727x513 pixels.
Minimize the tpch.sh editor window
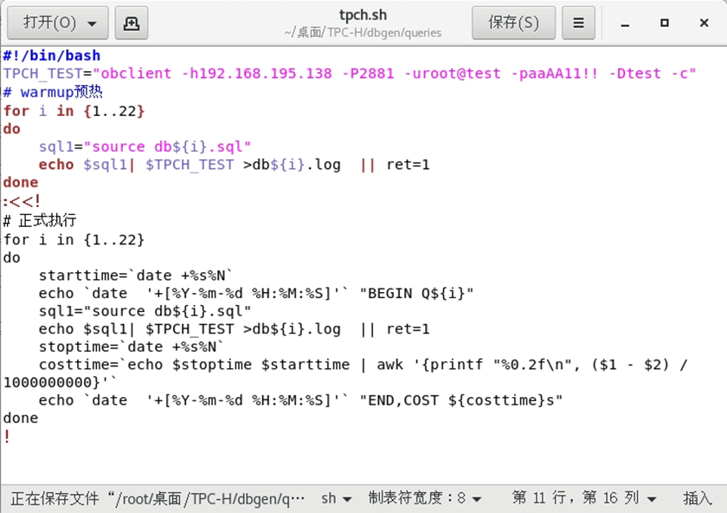tap(625, 23)
